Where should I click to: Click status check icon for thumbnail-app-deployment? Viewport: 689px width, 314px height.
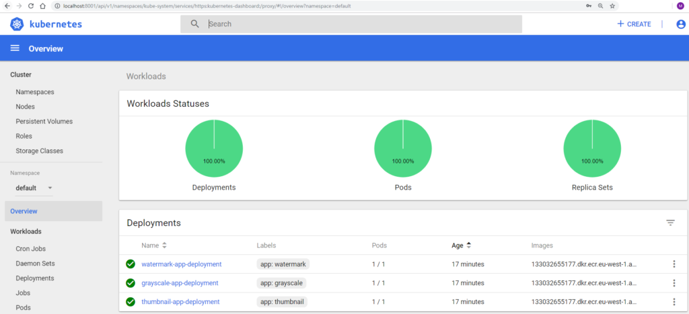tap(130, 302)
